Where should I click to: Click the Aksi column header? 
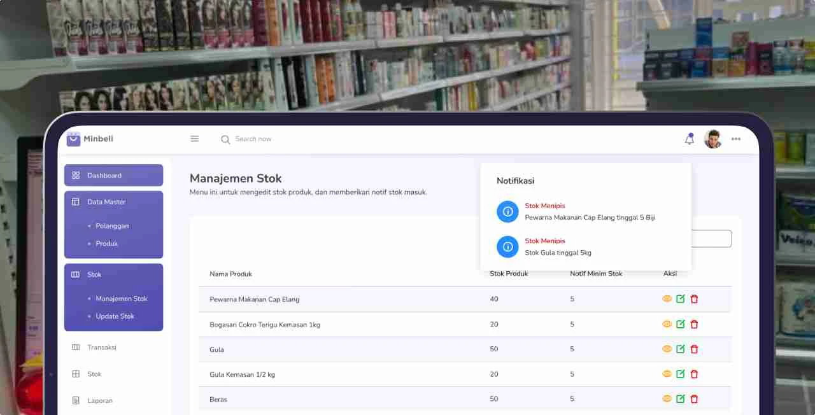(670, 274)
